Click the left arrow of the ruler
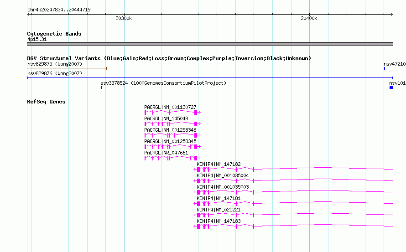The image size is (406, 252). (28, 14)
